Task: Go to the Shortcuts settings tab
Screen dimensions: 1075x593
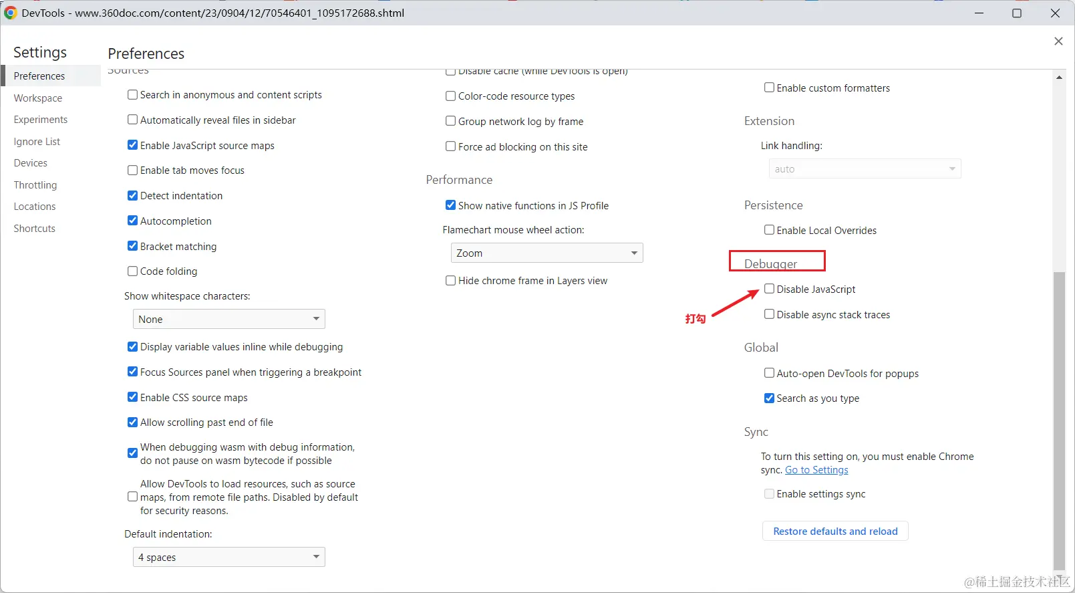Action: [x=35, y=229]
